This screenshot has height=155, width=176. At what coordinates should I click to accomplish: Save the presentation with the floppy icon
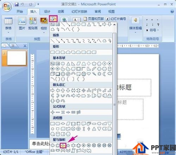click(17, 5)
